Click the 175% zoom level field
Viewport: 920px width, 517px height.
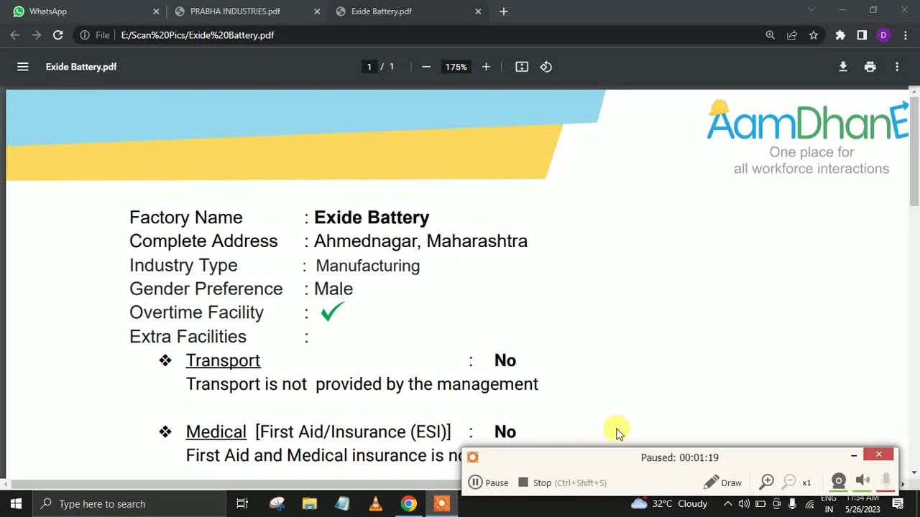456,67
